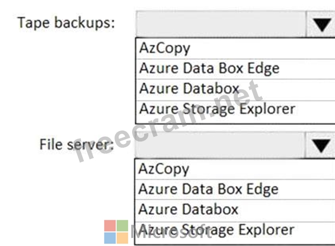The image size is (335, 246).
Task: Select AzCopy in File server list
Action: (164, 169)
